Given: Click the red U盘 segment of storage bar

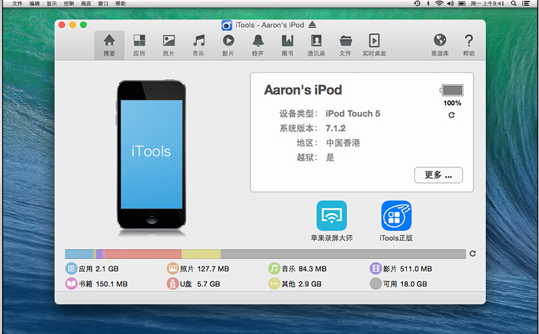Looking at the screenshot, I should pyautogui.click(x=143, y=254).
